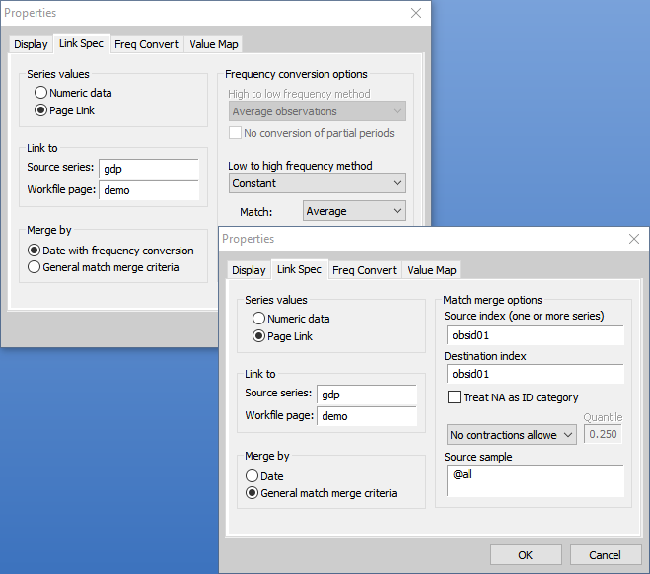The height and width of the screenshot is (574, 650).
Task: Choose 'Numeric data' in the back dialog
Action: click(41, 93)
